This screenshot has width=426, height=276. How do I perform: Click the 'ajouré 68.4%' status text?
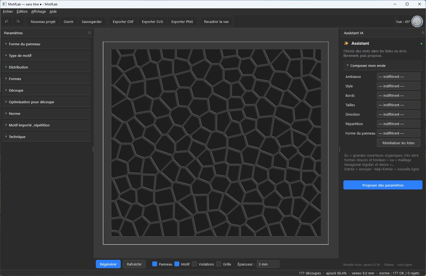pyautogui.click(x=336, y=273)
